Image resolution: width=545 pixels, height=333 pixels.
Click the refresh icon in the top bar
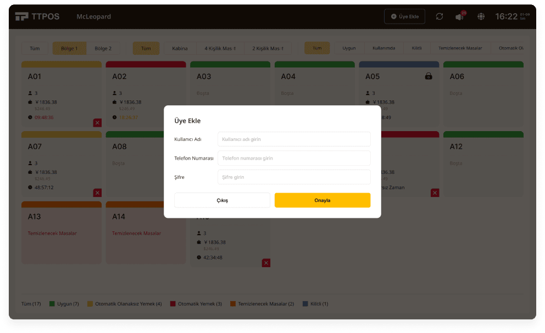click(x=440, y=16)
